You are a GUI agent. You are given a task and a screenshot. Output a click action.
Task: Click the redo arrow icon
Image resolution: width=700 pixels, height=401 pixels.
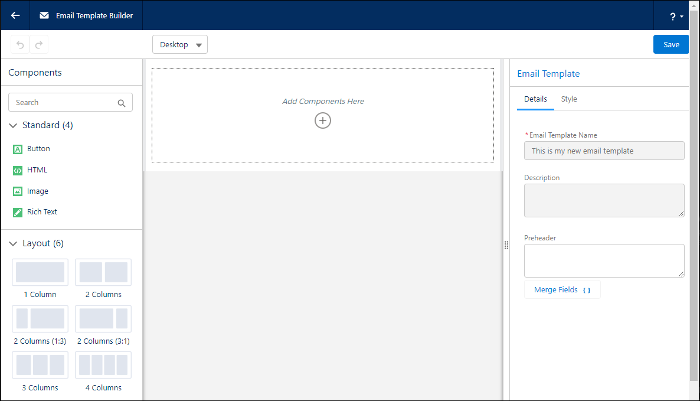(38, 44)
